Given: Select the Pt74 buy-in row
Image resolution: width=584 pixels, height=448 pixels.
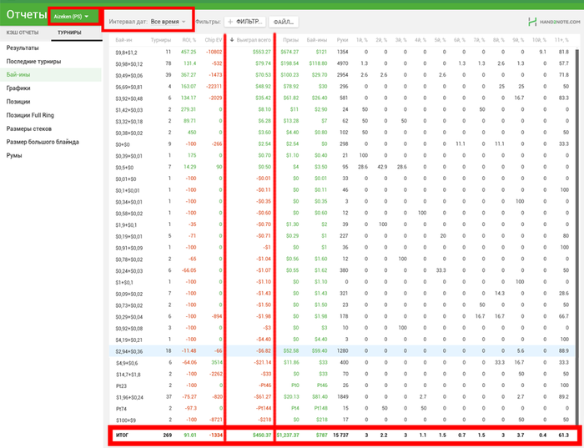Looking at the screenshot, I should coord(342,409).
